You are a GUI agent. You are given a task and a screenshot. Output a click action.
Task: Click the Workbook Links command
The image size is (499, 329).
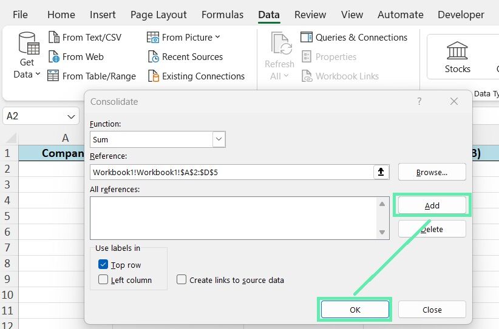(340, 76)
